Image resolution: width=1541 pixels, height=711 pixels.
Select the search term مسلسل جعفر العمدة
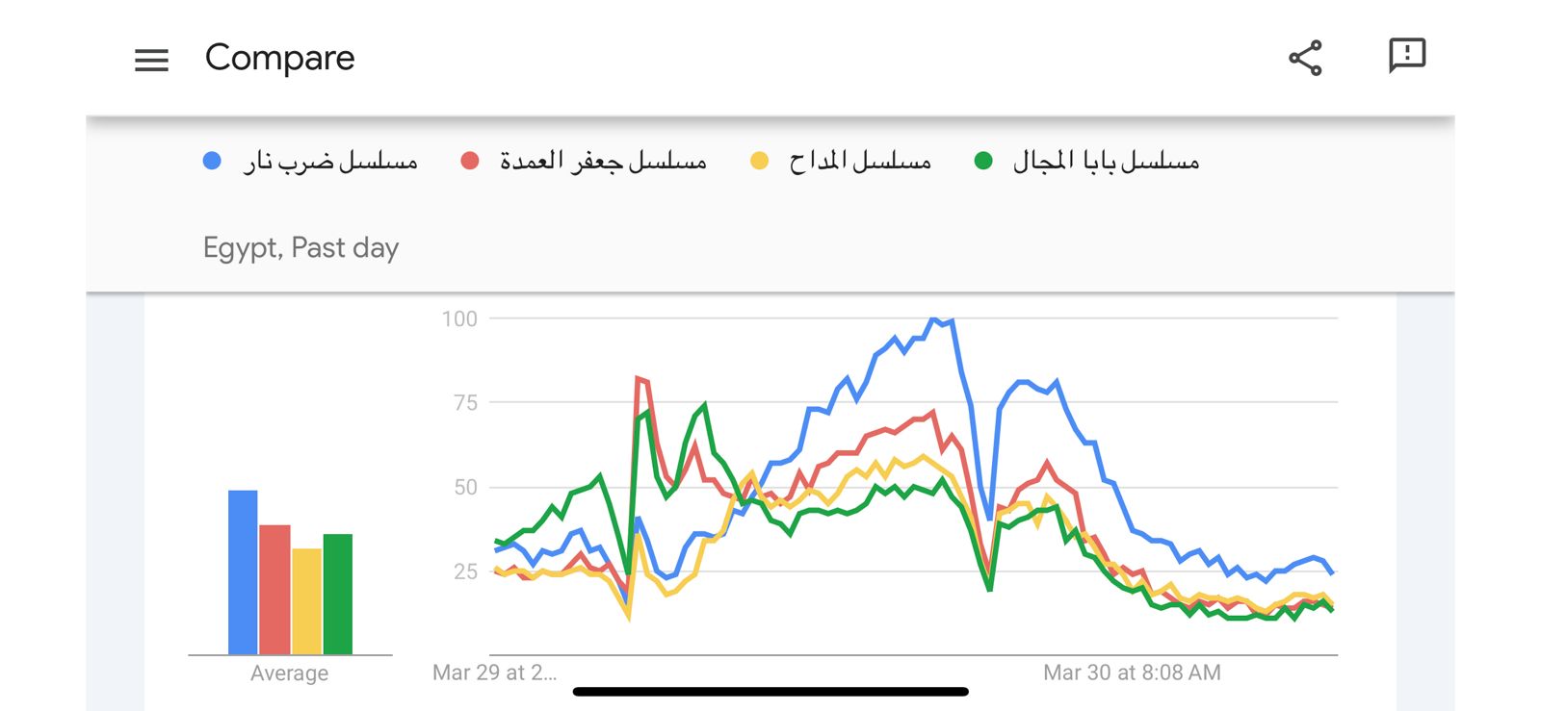pyautogui.click(x=603, y=161)
